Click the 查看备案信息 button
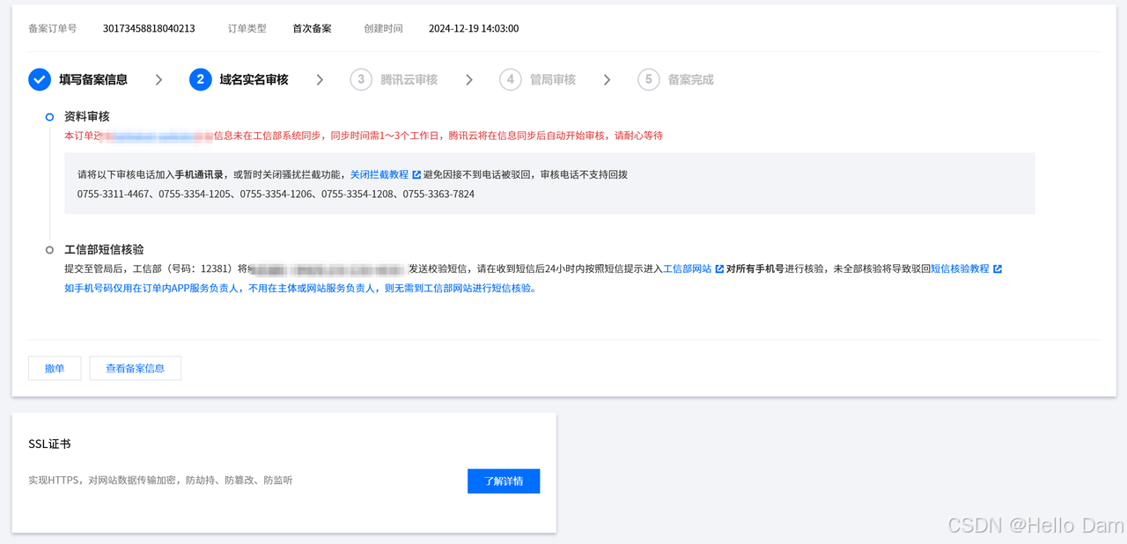Viewport: 1127px width, 544px height. 135,368
